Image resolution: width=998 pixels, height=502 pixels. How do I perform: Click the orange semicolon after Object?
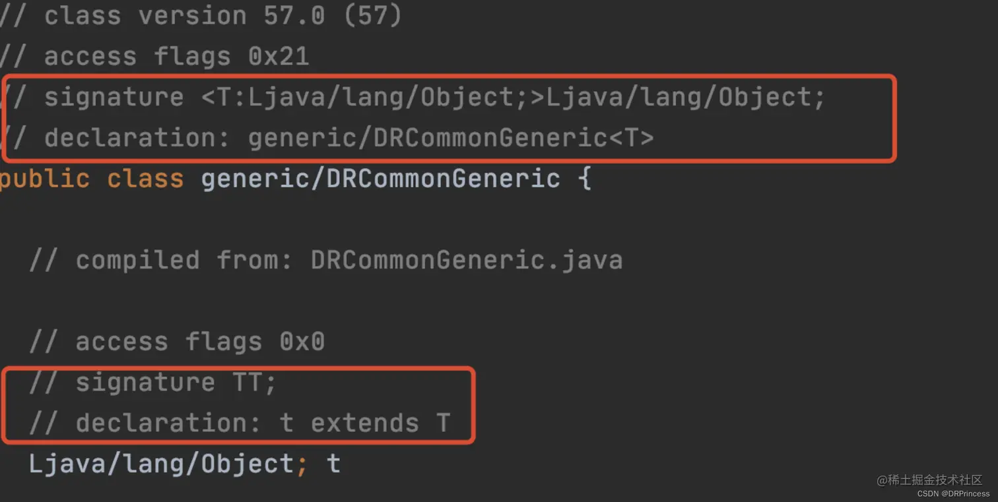[x=302, y=466]
